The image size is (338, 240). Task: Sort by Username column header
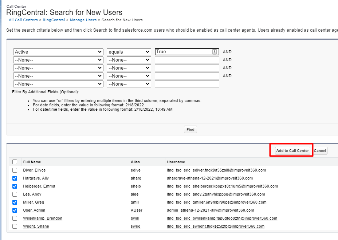point(176,162)
